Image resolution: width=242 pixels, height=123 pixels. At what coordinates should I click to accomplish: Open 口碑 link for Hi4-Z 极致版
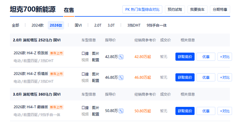click(x=85, y=53)
